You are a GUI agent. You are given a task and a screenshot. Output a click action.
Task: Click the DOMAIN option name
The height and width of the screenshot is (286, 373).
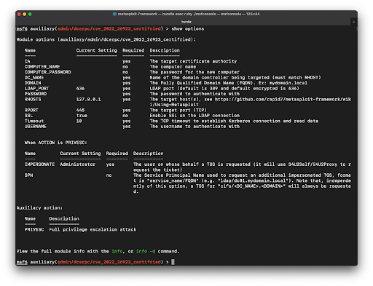pos(33,83)
